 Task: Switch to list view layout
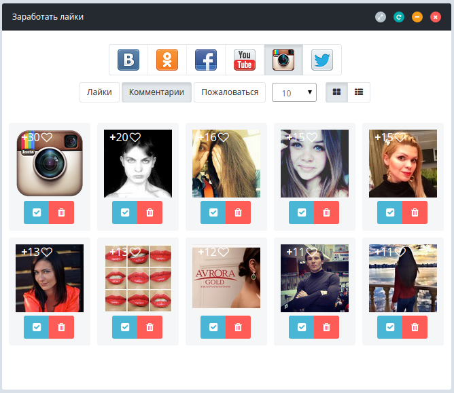point(359,92)
